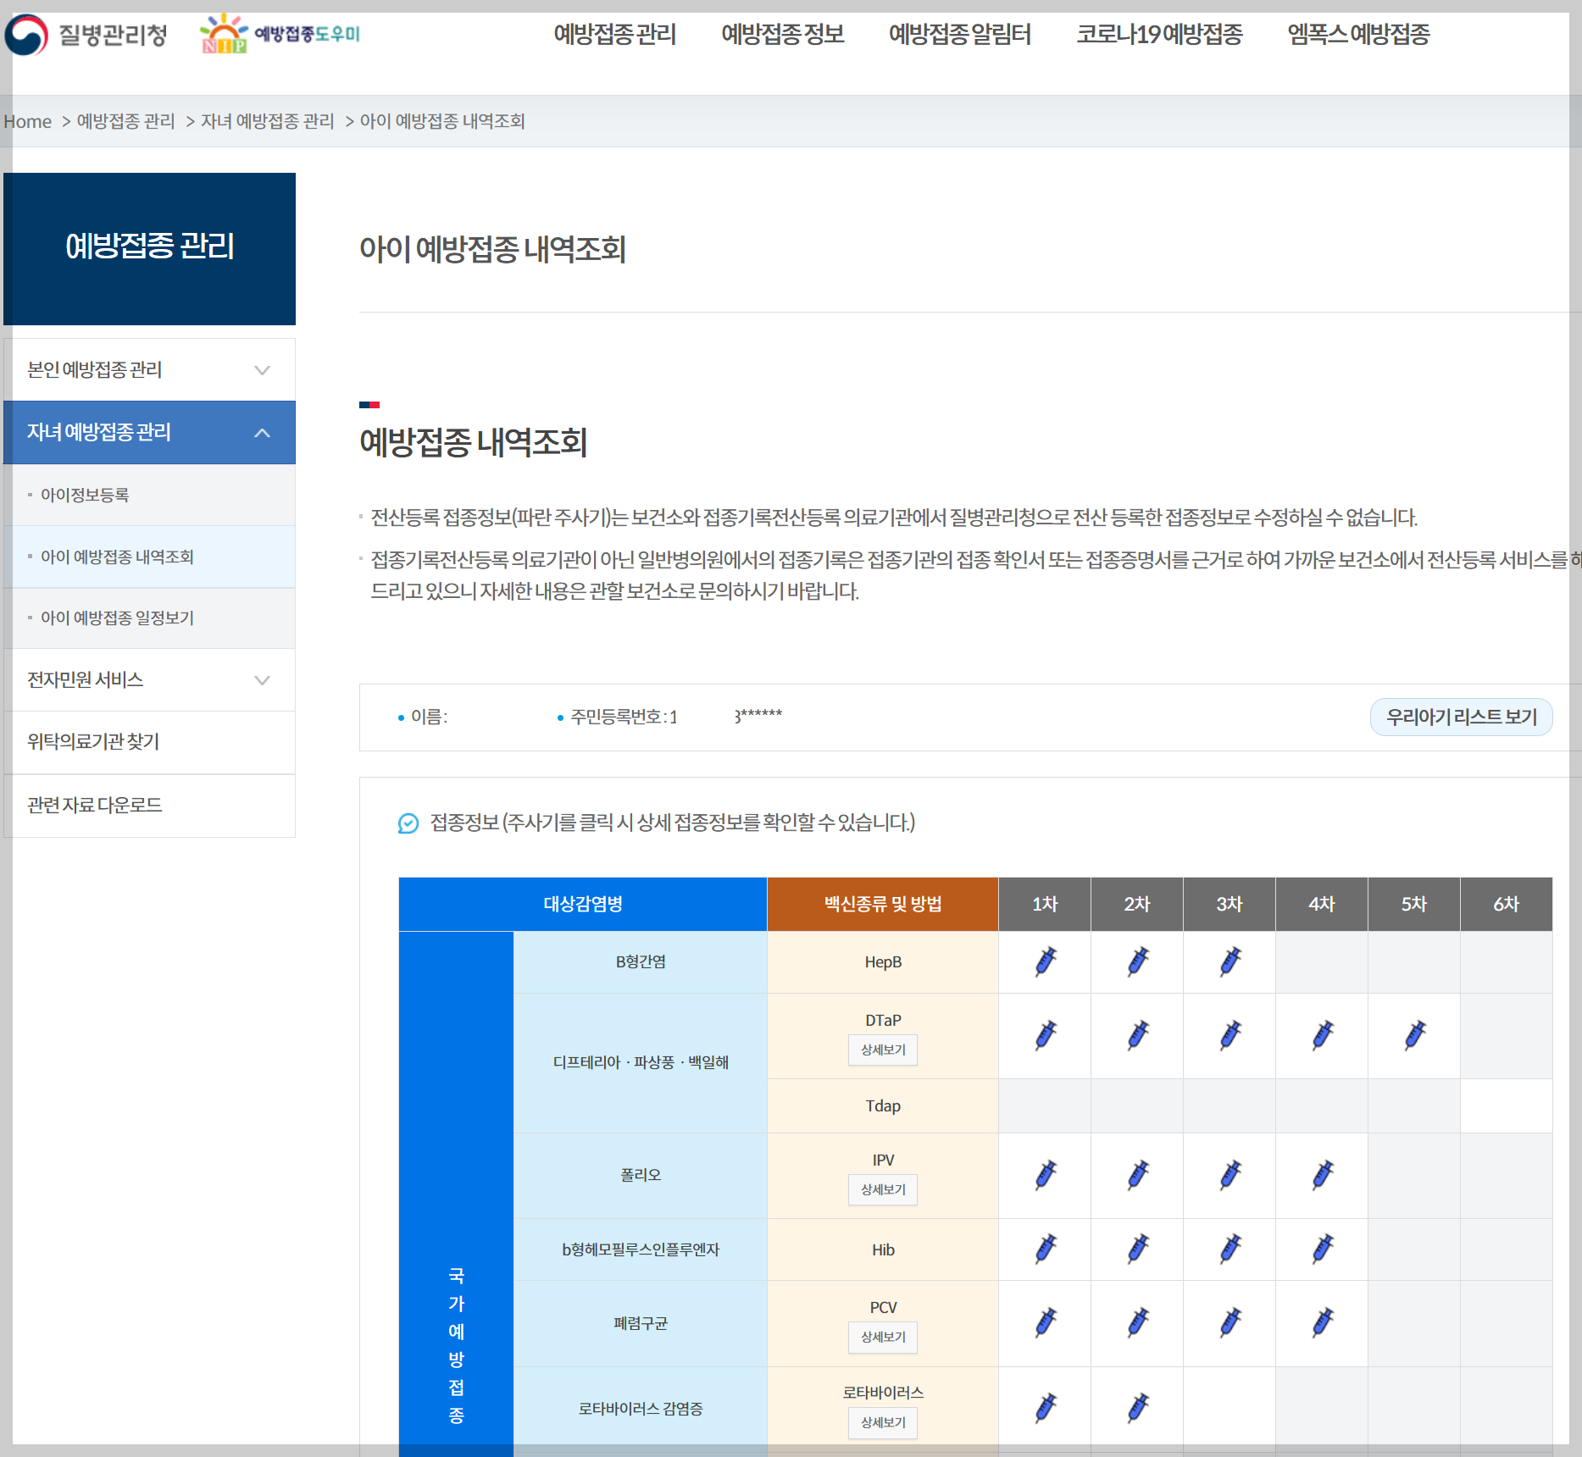Click Hib 4차 syringe icon

pyautogui.click(x=1323, y=1249)
